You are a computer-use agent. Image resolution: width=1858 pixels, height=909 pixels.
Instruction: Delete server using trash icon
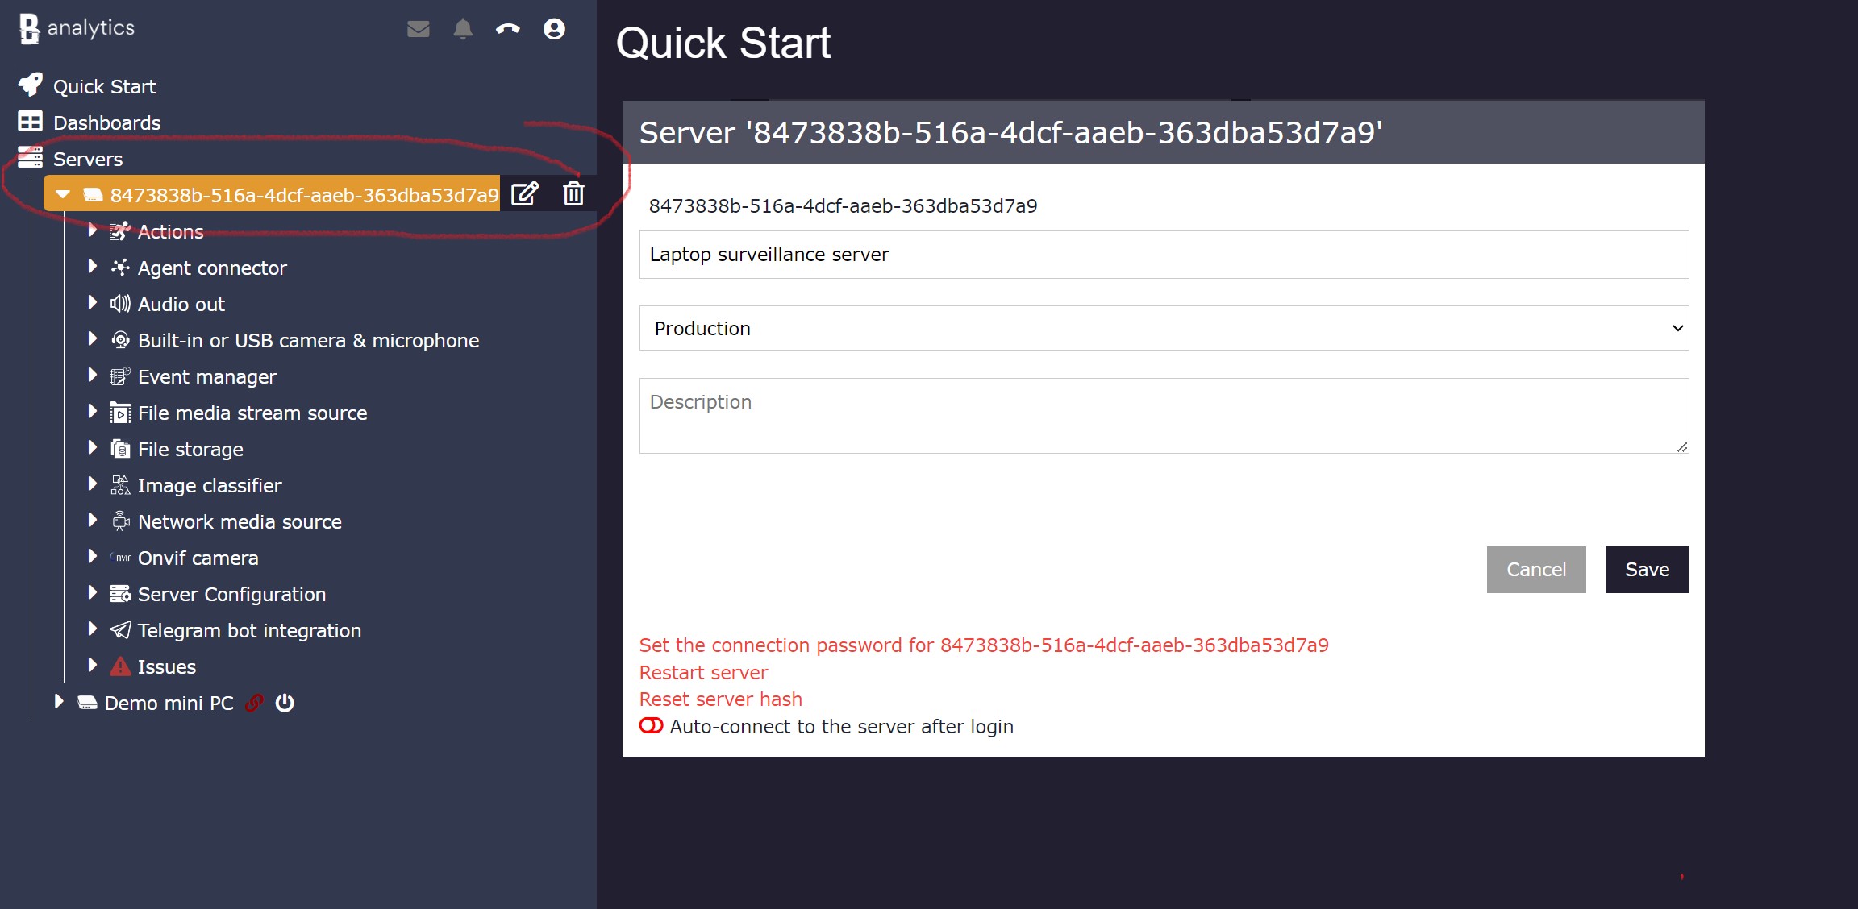(x=573, y=194)
